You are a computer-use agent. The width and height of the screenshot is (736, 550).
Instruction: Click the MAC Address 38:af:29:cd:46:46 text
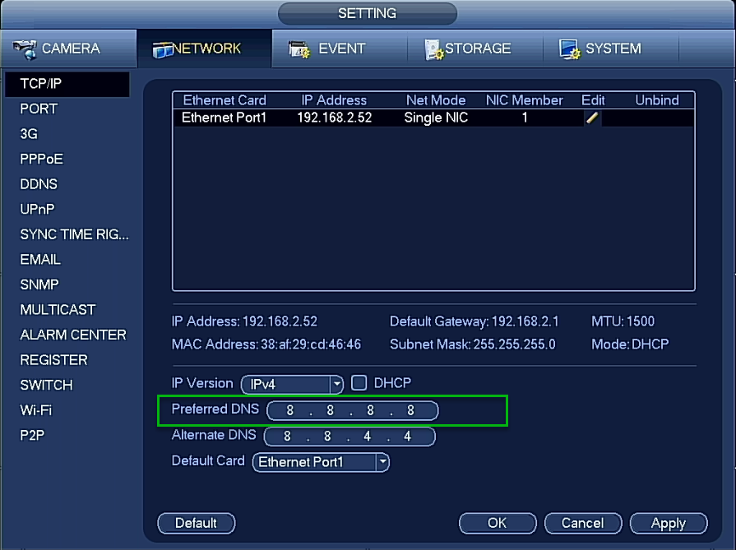point(266,344)
